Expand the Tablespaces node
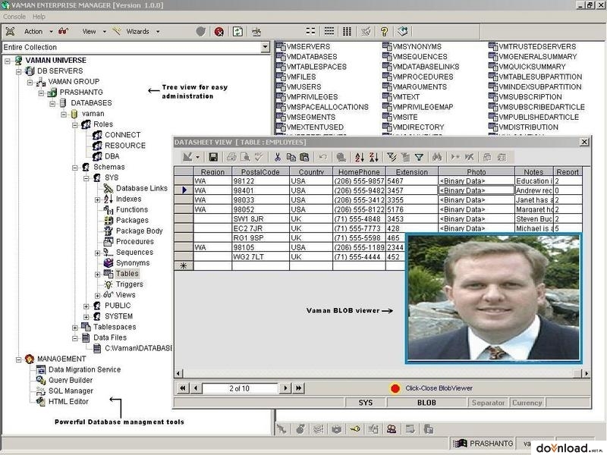Viewport: 607px width, 455px height. pos(74,328)
